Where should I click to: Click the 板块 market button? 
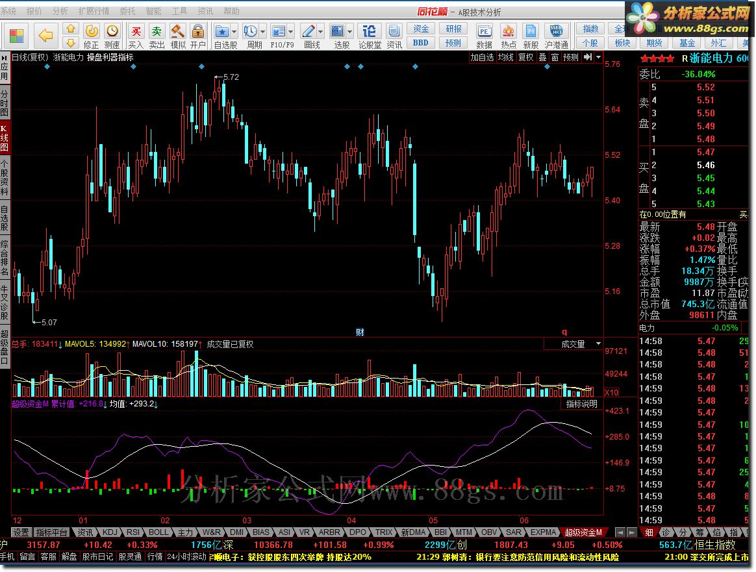(x=622, y=42)
